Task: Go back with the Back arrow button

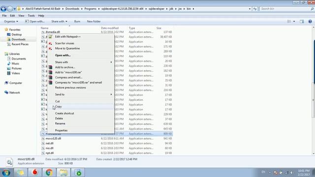Action: click(x=3, y=9)
